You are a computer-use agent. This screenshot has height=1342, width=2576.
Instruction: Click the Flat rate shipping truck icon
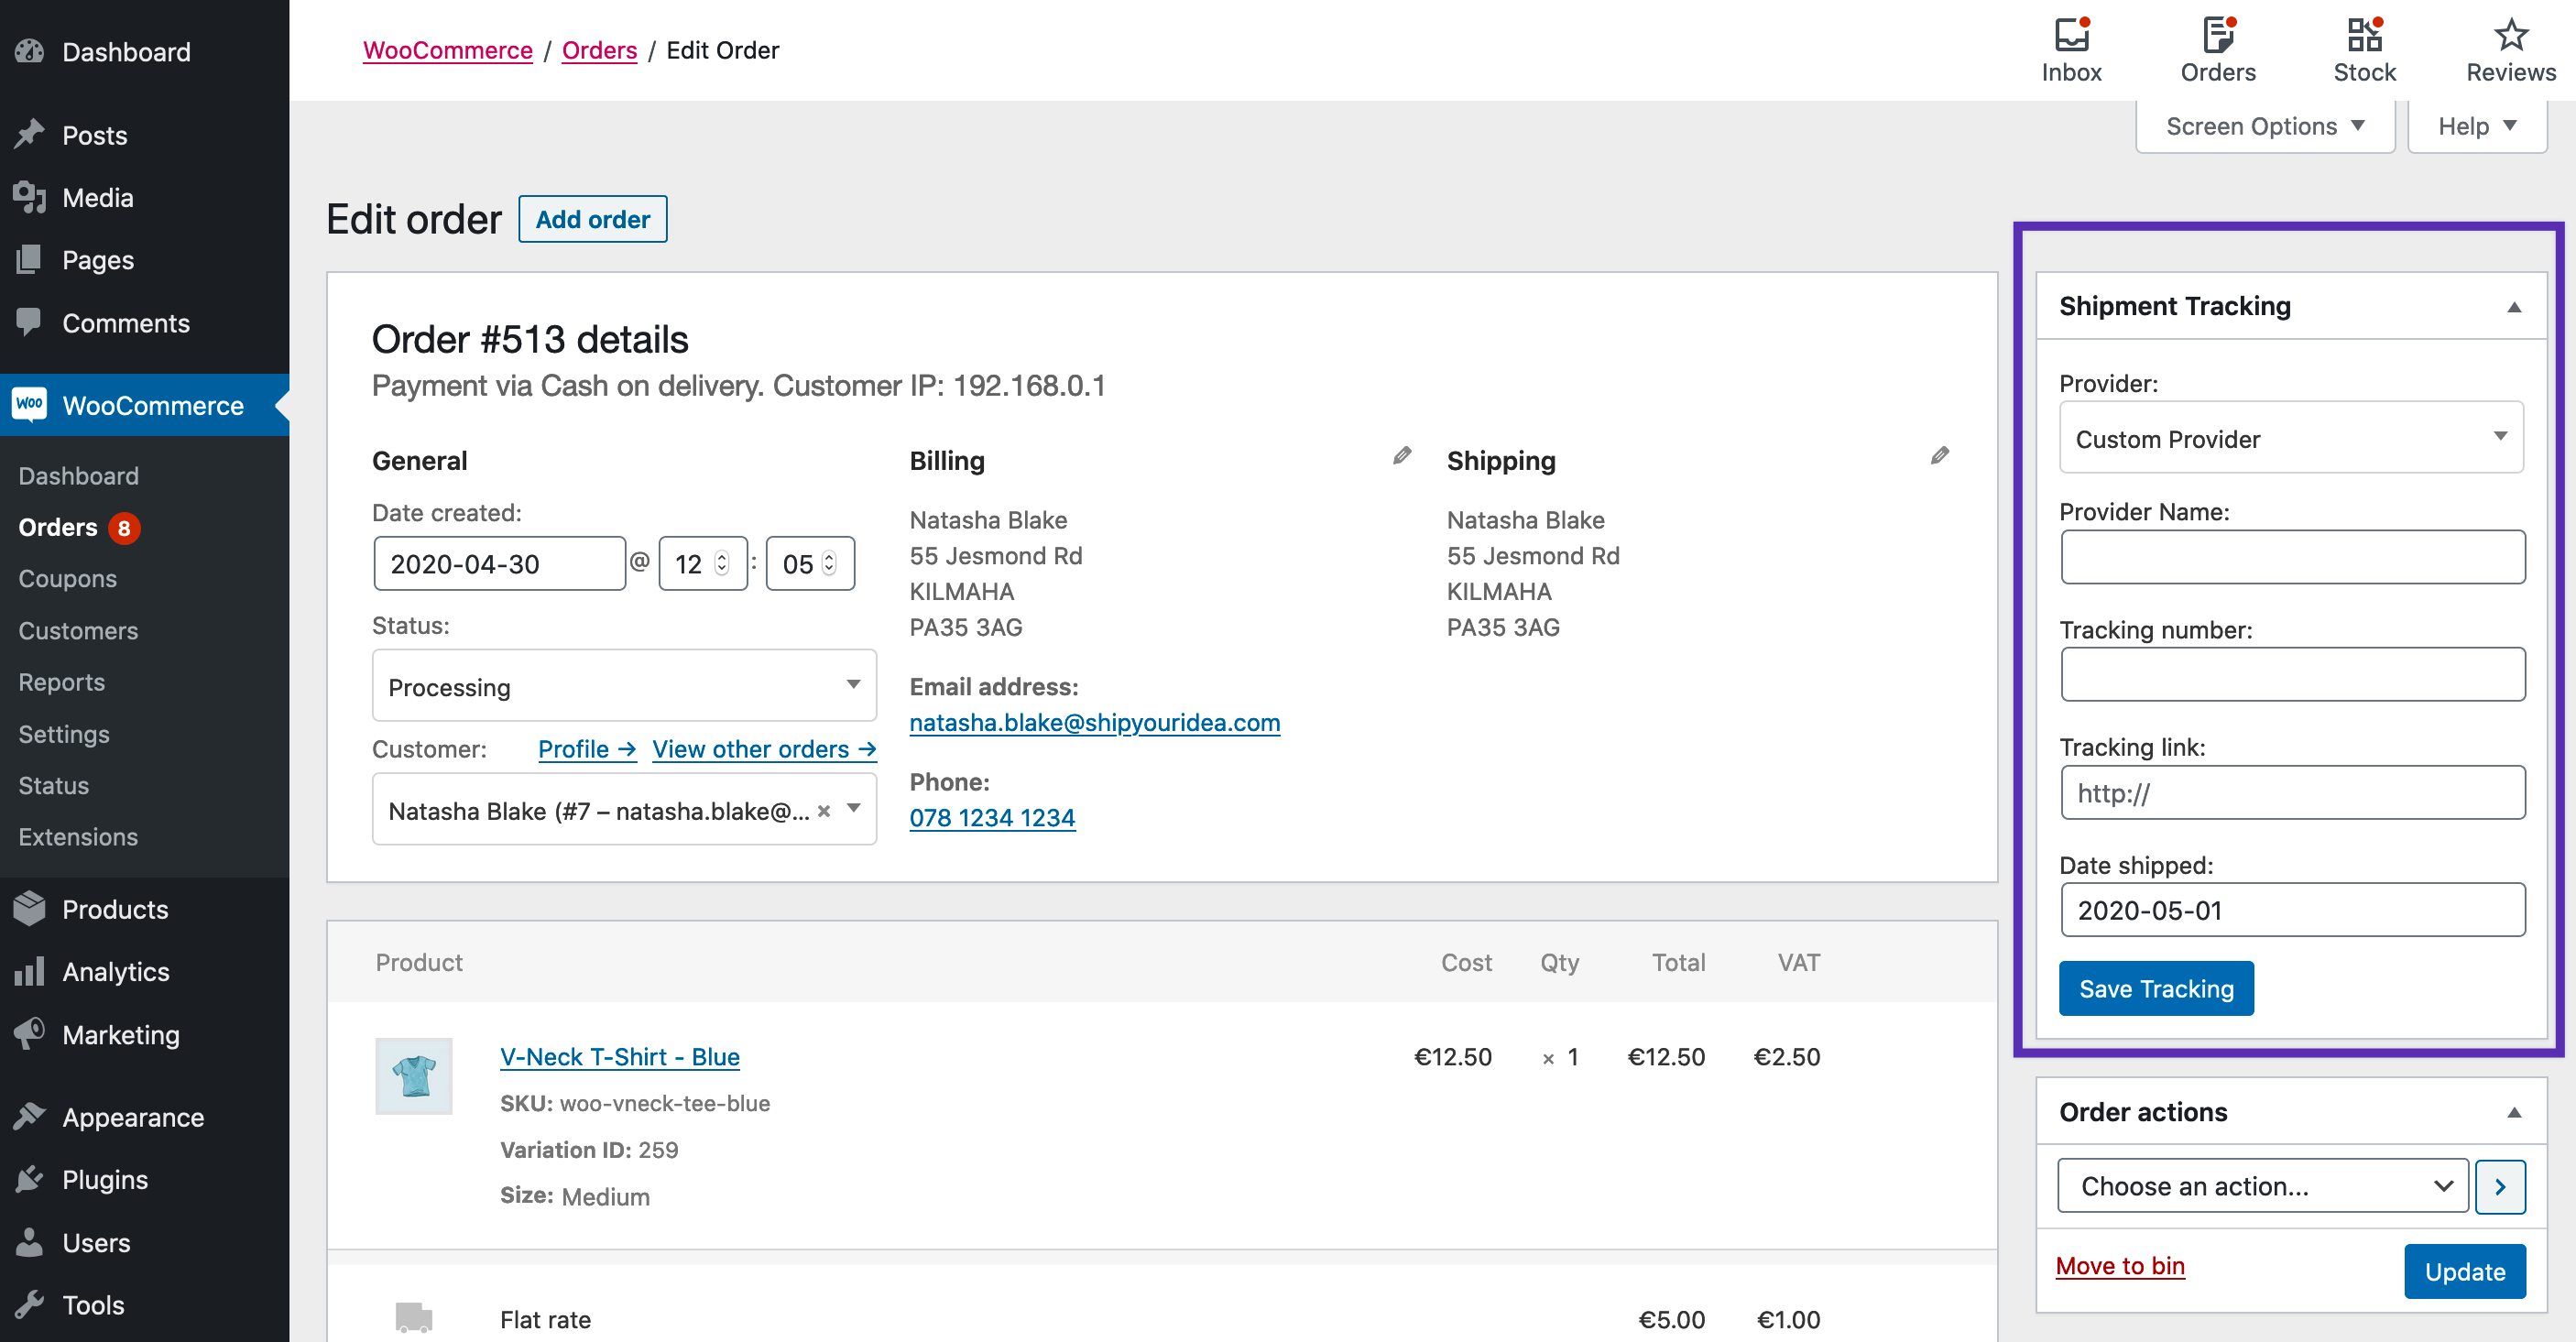point(413,1317)
